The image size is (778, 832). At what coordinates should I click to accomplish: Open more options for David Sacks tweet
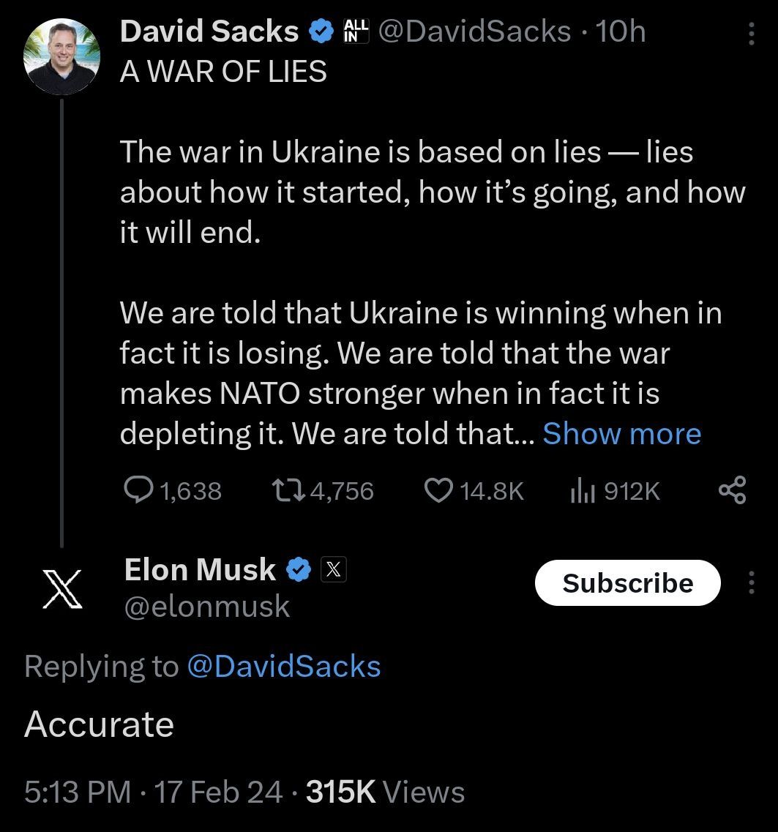point(750,32)
